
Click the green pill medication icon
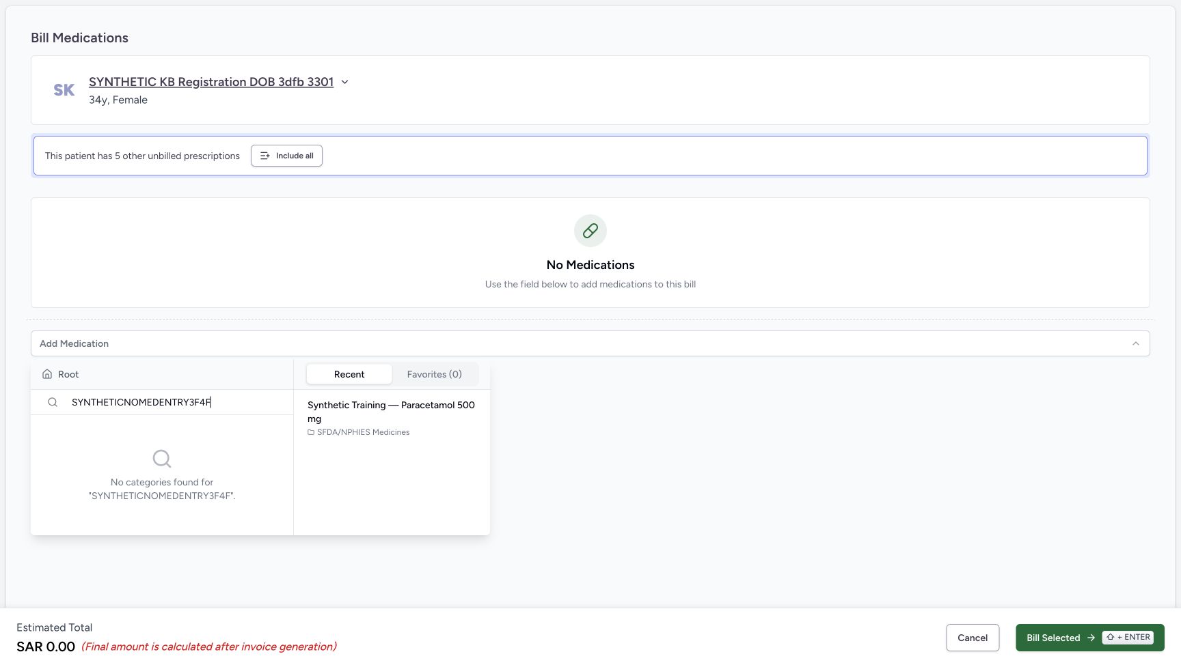tap(590, 231)
